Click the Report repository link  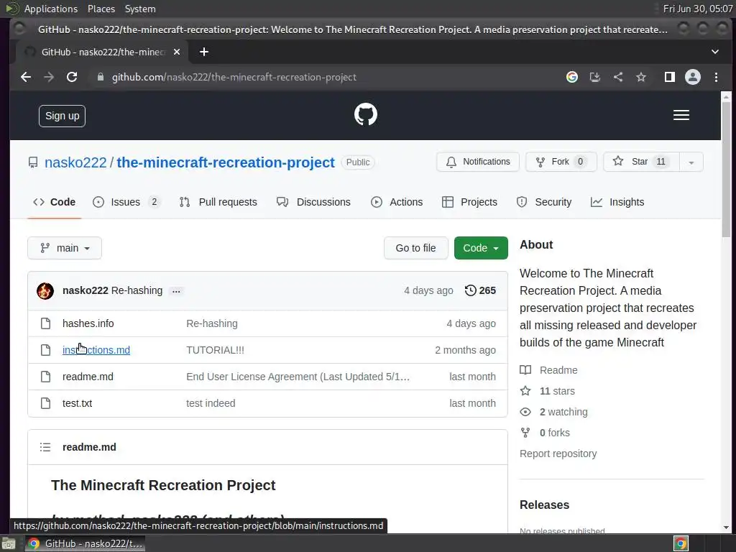click(558, 454)
